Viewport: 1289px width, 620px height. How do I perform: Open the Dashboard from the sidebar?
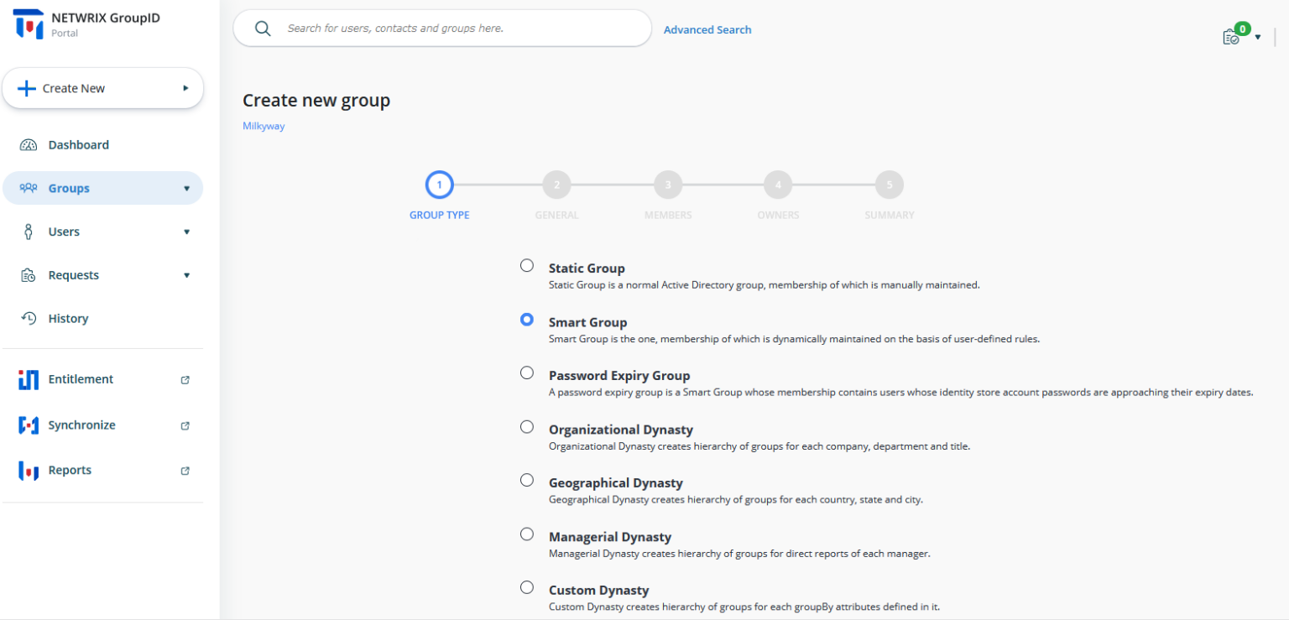point(29,144)
